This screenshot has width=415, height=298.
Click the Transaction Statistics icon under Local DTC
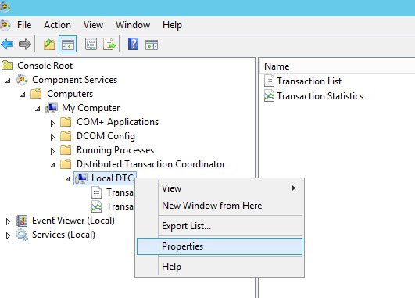coord(96,206)
